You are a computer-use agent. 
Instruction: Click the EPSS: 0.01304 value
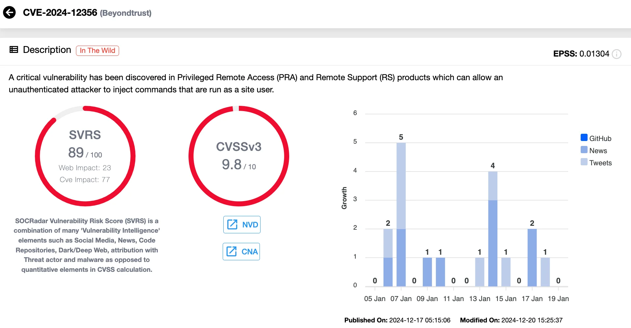pos(581,54)
